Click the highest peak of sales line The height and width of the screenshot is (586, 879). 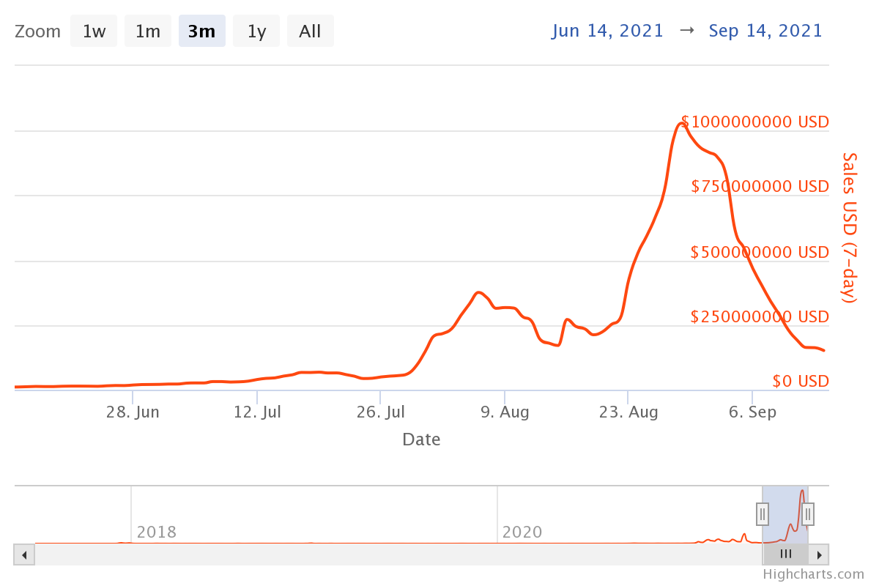(680, 123)
